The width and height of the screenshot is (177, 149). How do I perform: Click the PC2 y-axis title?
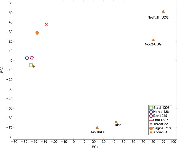tap(2, 70)
